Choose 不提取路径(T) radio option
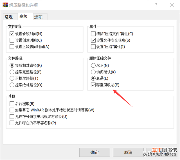This screenshot has height=160, width=180. pos(12,78)
